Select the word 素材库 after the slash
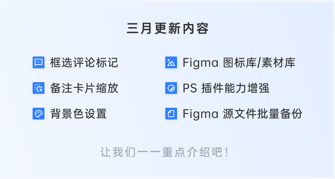 [278, 63]
